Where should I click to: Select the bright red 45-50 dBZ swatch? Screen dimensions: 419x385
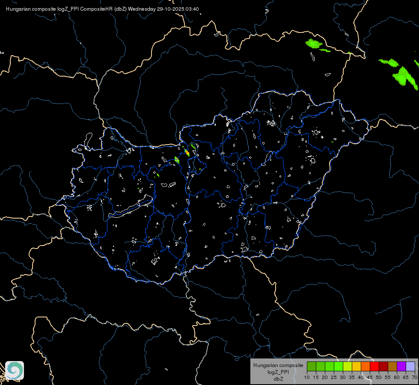click(x=374, y=366)
